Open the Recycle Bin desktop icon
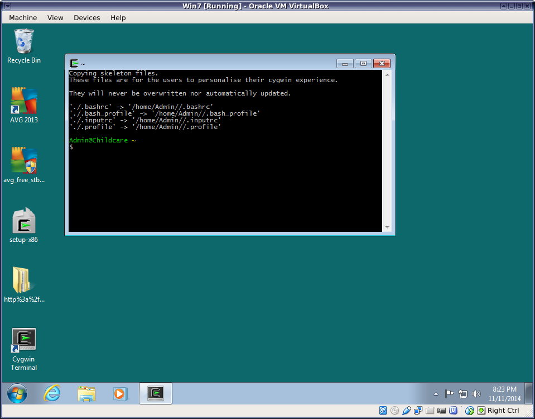The height and width of the screenshot is (419, 535). click(x=23, y=46)
